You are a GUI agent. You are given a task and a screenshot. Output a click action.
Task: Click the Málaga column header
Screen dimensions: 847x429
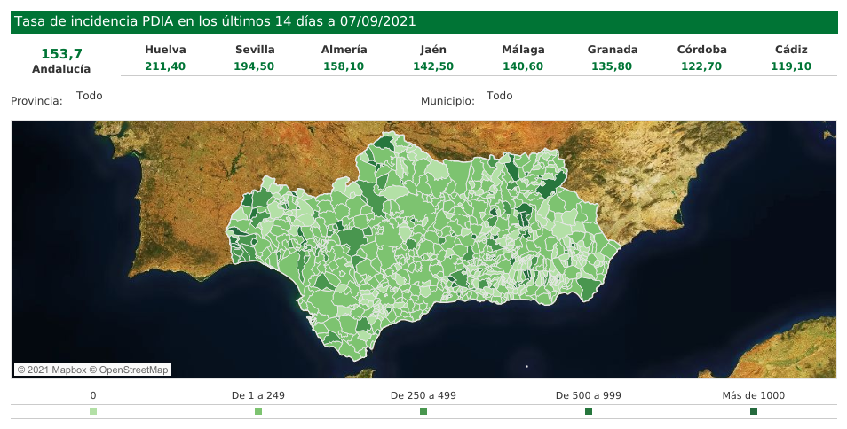[523, 50]
